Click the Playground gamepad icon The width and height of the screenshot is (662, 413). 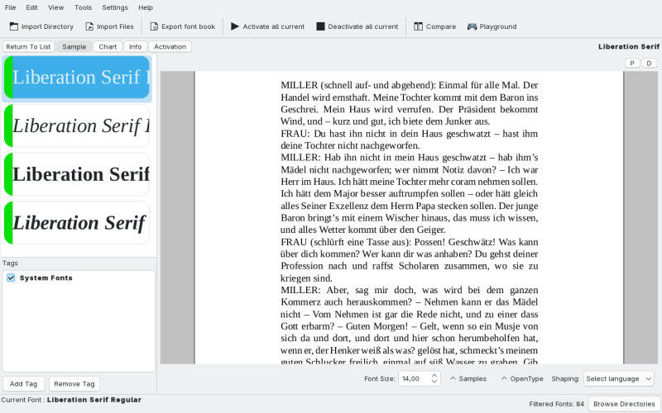click(x=472, y=26)
